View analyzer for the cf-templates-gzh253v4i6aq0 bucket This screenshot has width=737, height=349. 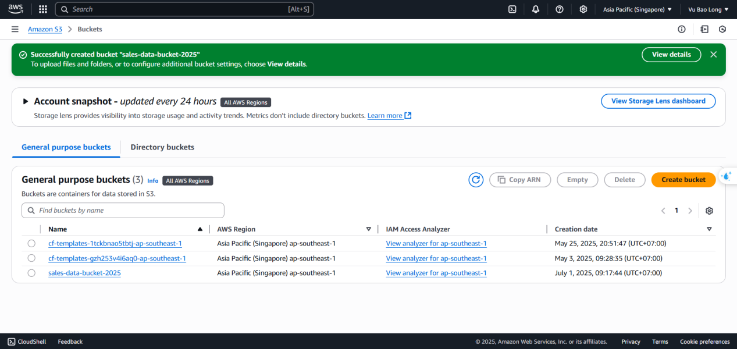point(436,258)
